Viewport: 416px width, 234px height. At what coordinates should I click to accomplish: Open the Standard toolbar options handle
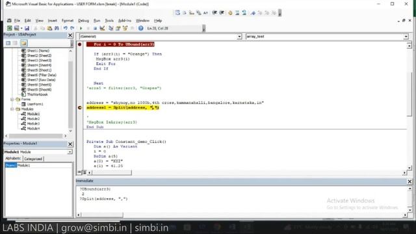[203, 28]
